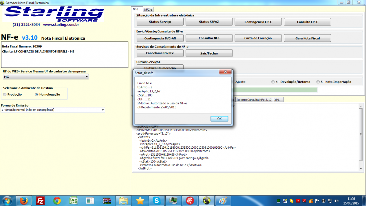The width and height of the screenshot is (366, 206).
Task: Click Sair/Fechar button
Action: click(x=209, y=53)
